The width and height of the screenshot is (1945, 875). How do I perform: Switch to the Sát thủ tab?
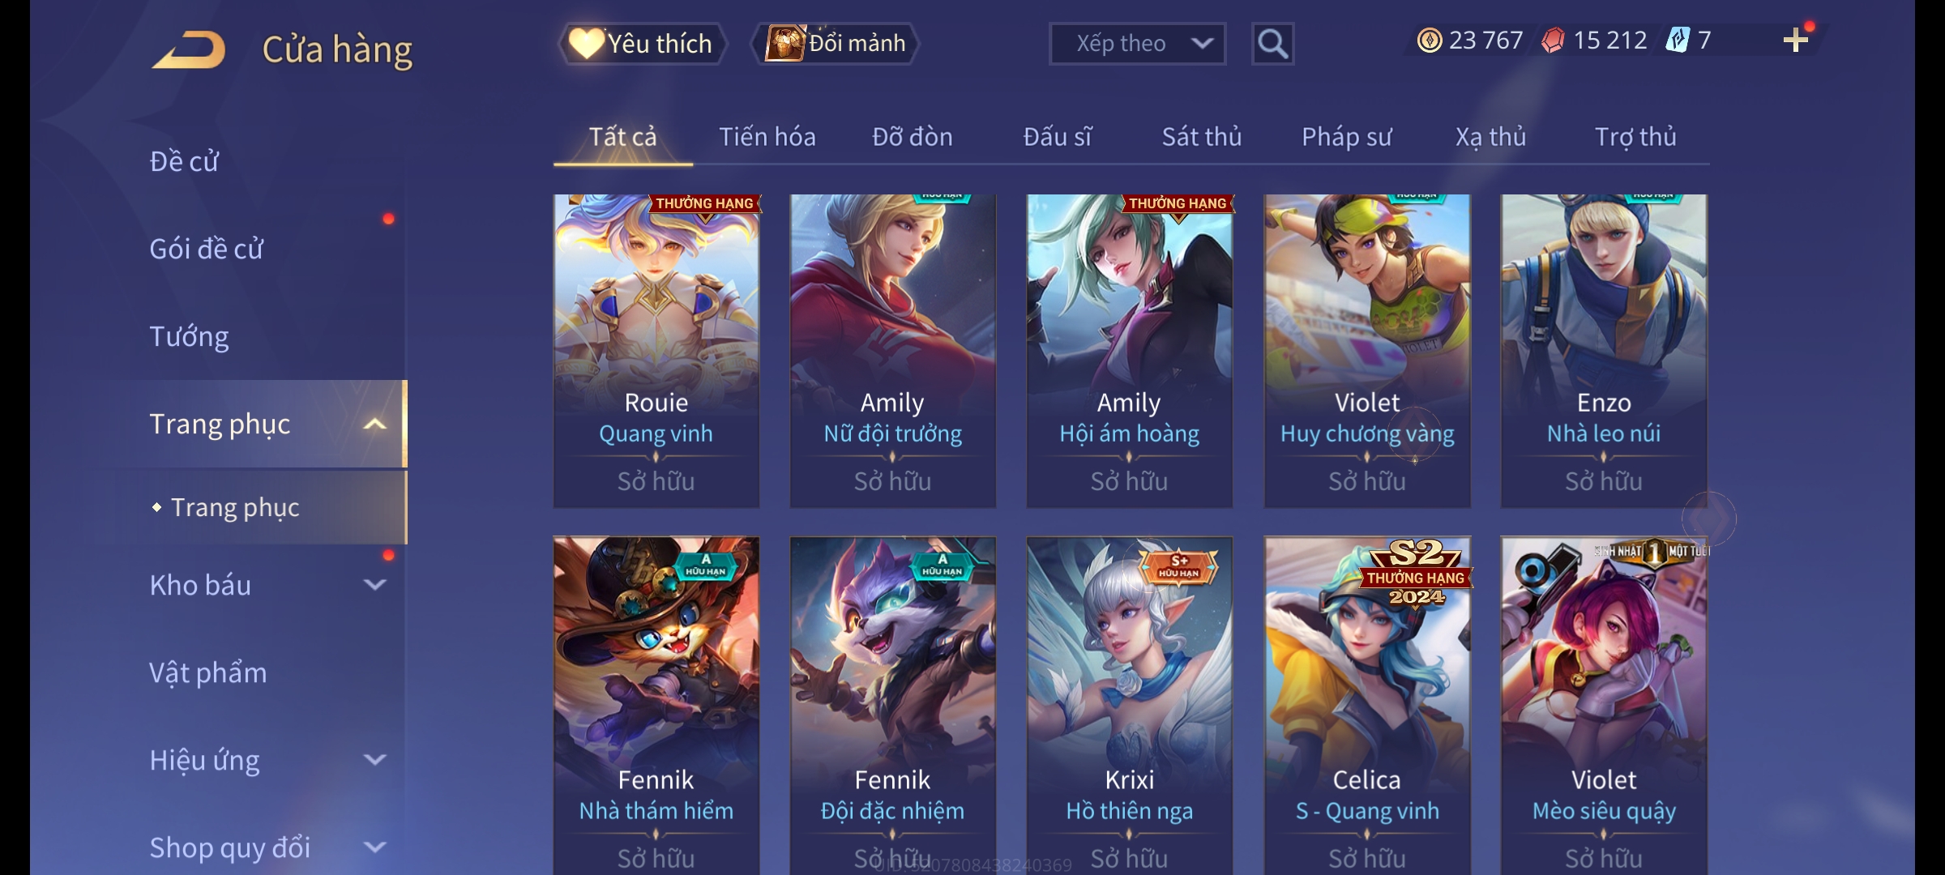tap(1202, 137)
